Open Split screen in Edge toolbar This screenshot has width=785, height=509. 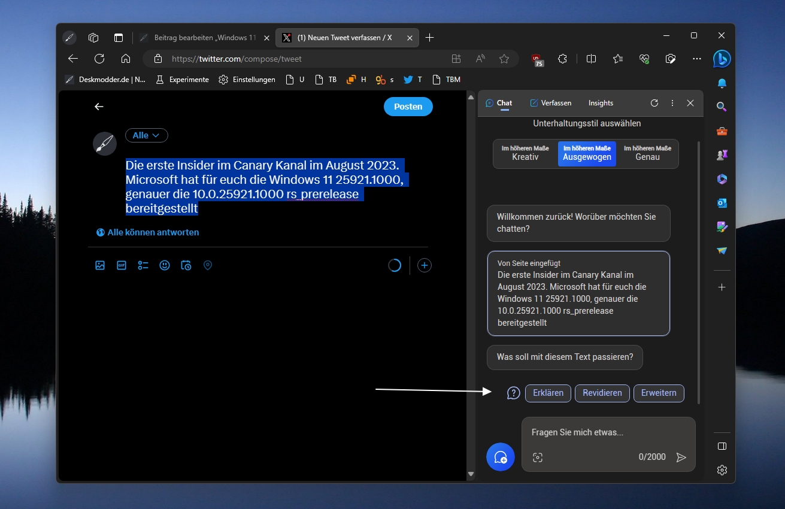pos(592,59)
